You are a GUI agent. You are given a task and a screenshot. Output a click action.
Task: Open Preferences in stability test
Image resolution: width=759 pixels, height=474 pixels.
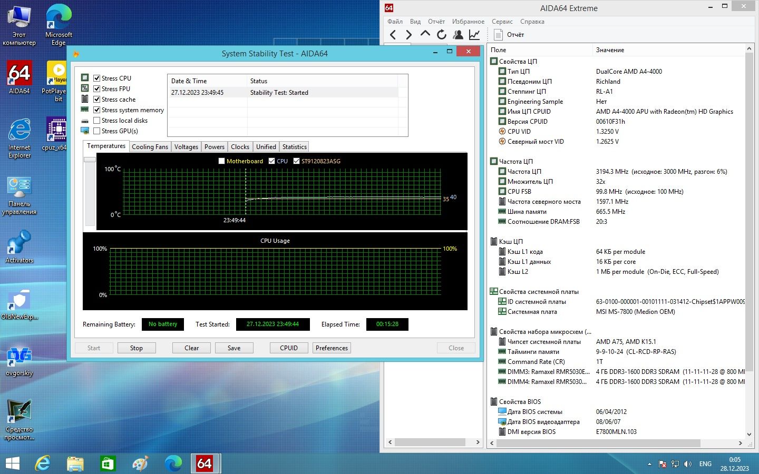pyautogui.click(x=332, y=348)
